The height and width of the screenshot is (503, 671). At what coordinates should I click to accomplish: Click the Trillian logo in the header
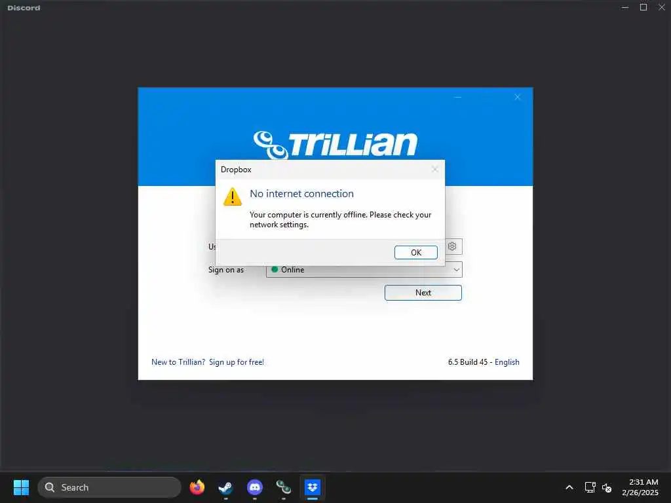tap(335, 145)
